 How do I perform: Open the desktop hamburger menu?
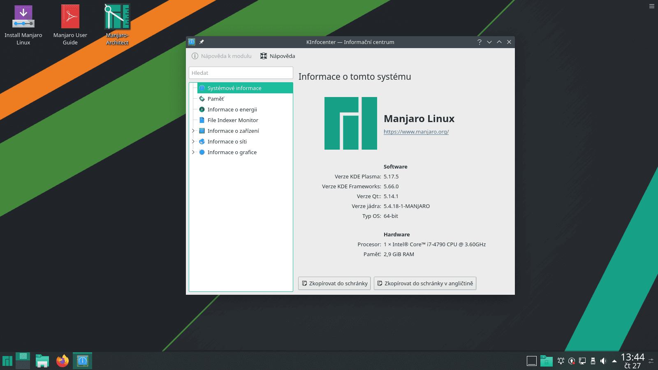tap(651, 6)
